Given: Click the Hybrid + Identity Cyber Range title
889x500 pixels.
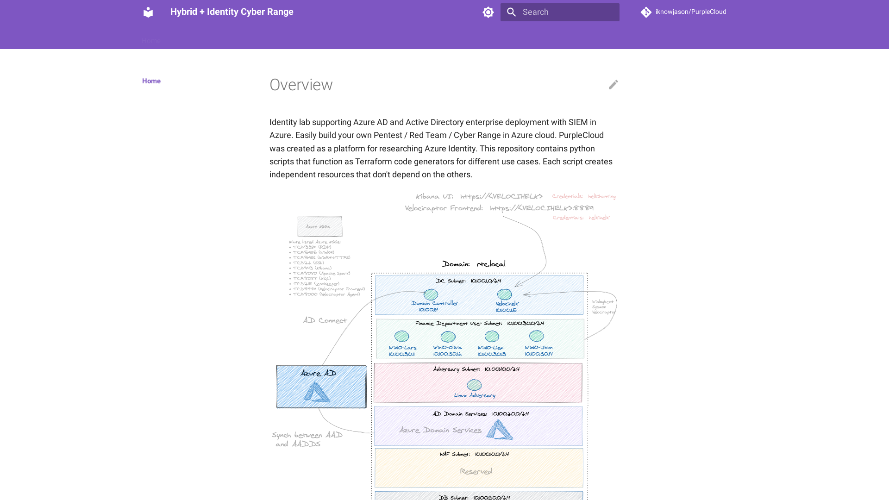Looking at the screenshot, I should click(232, 12).
